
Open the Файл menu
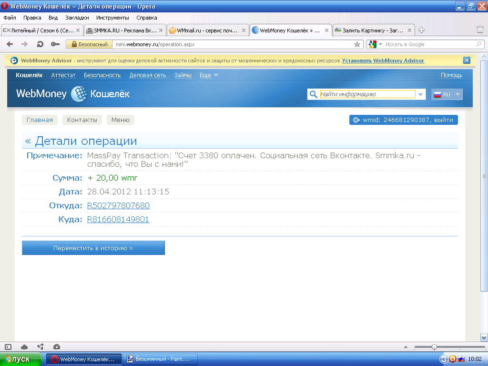click(x=10, y=18)
